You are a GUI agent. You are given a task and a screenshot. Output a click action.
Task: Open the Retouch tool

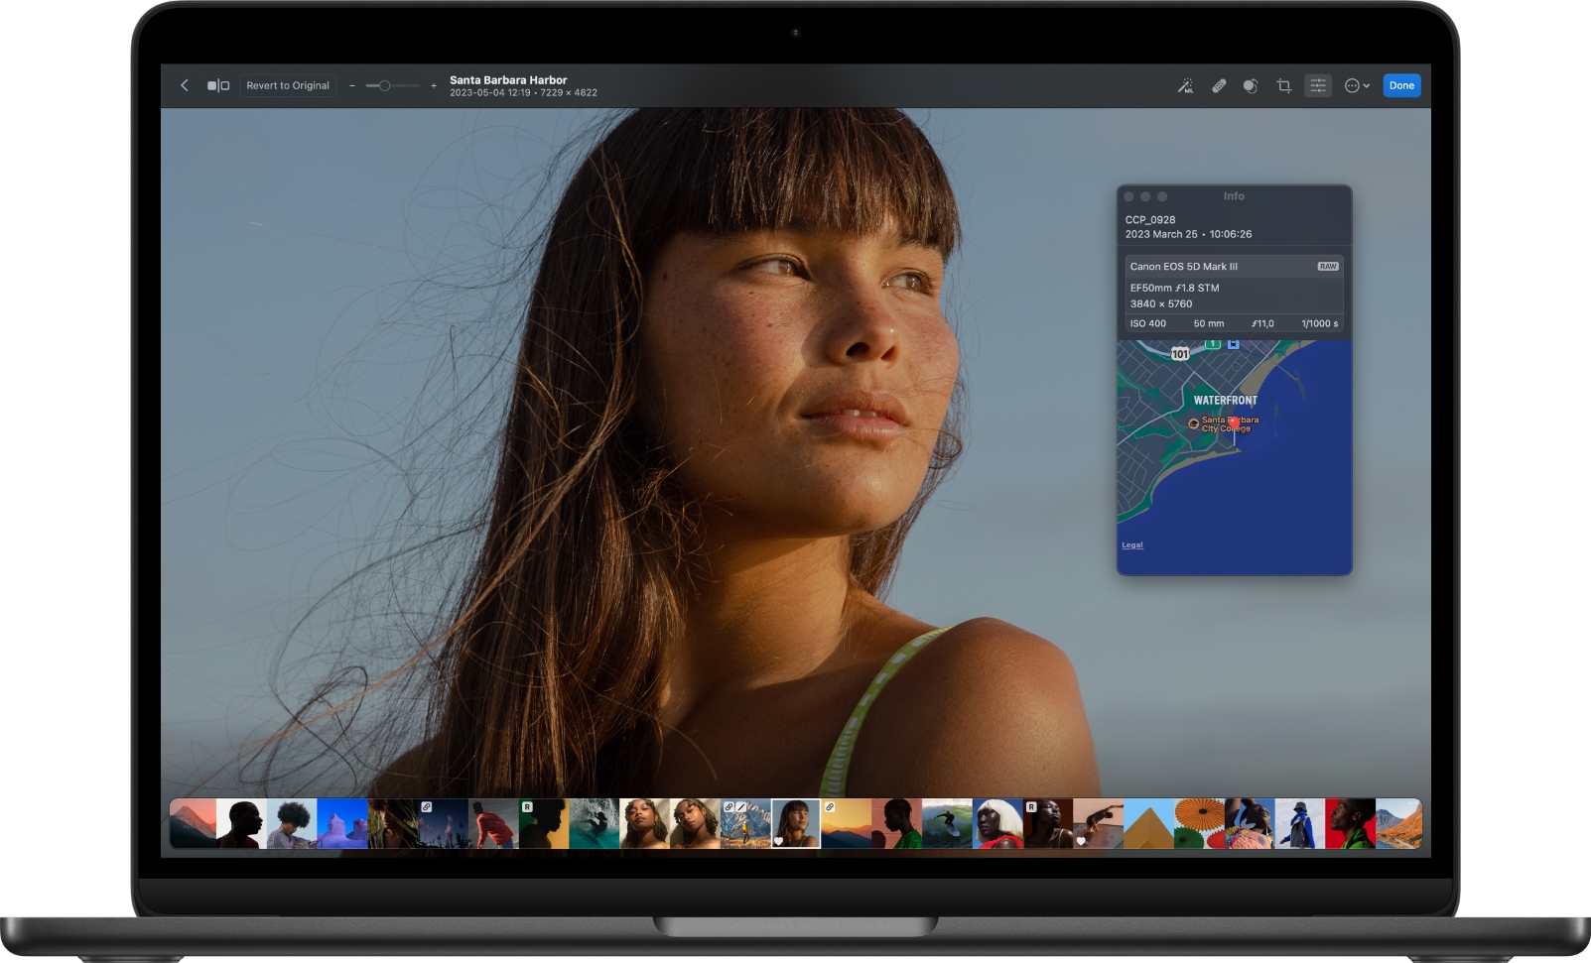(1218, 85)
